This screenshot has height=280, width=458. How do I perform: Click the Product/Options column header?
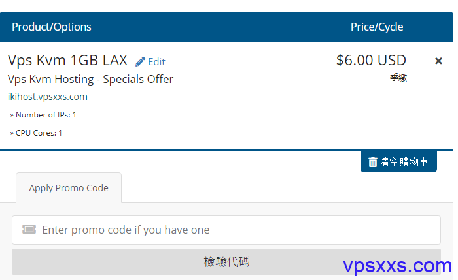point(52,27)
